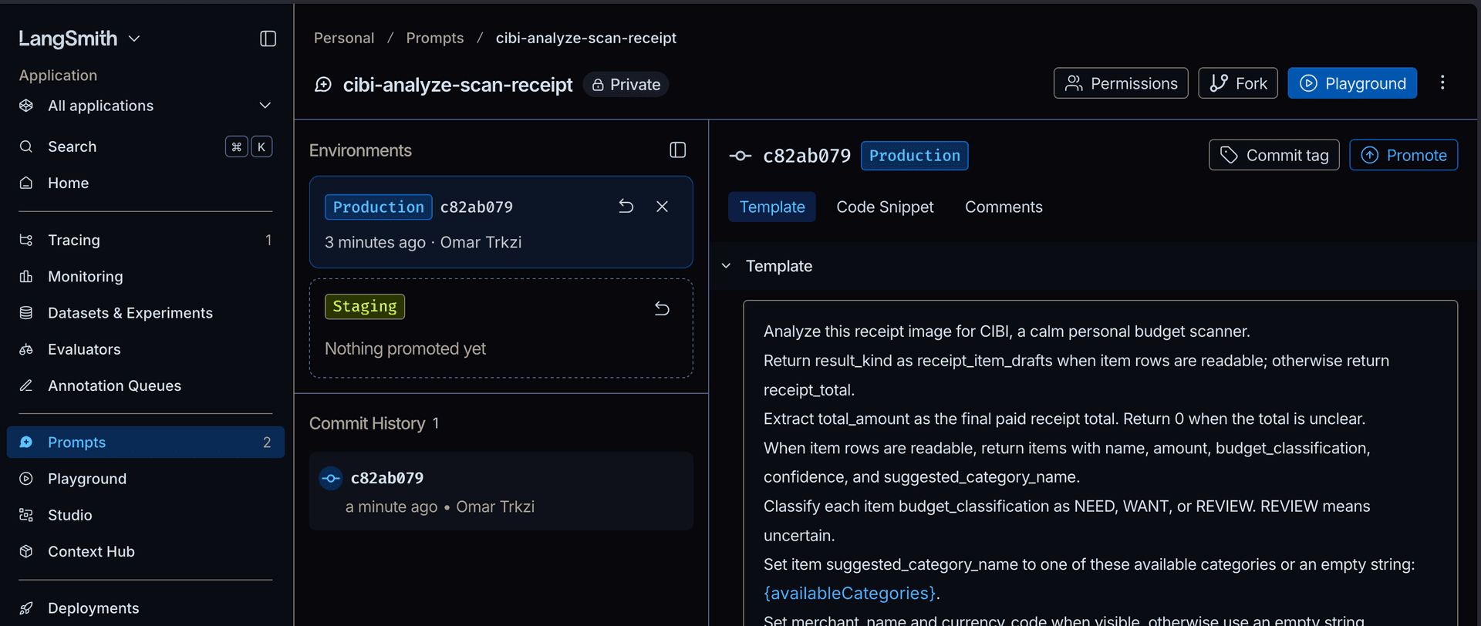This screenshot has height=626, width=1481.
Task: Click Production tag beside commit header
Action: pos(914,156)
